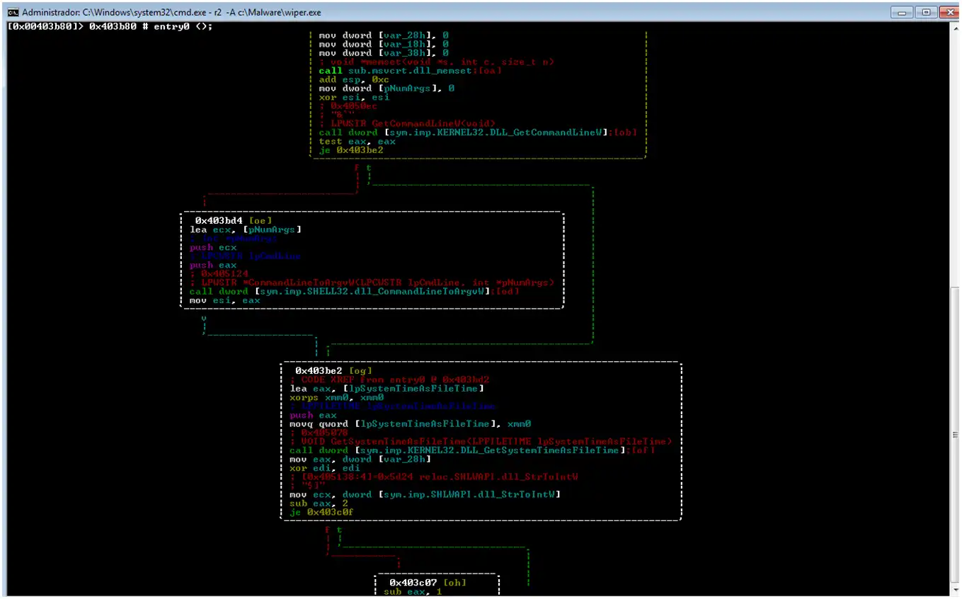Select the 'test eax, eax' instruction
Screen dimensions: 962x599
357,142
